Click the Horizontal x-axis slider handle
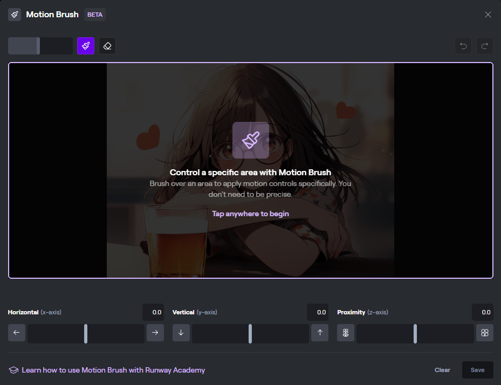The height and width of the screenshot is (385, 501). click(86, 334)
